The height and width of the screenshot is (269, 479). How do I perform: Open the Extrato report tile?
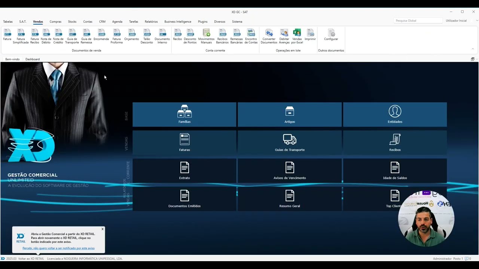(184, 171)
